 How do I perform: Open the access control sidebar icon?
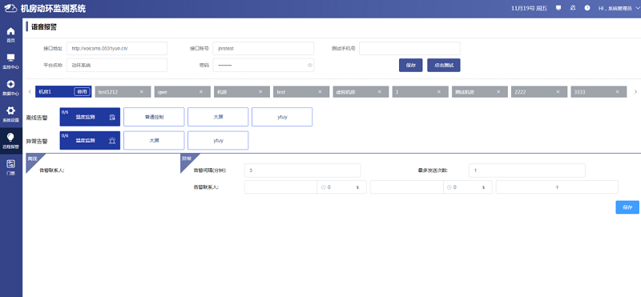[x=11, y=164]
